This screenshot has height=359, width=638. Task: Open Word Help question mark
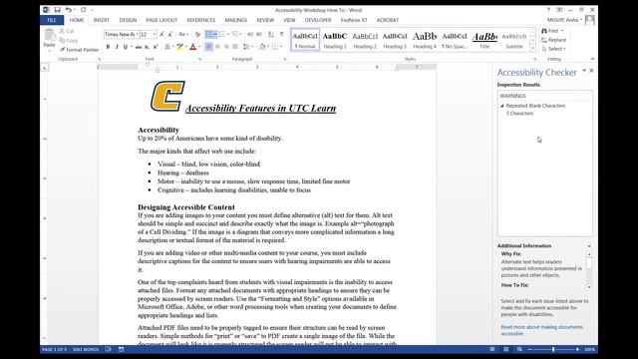pos(548,10)
